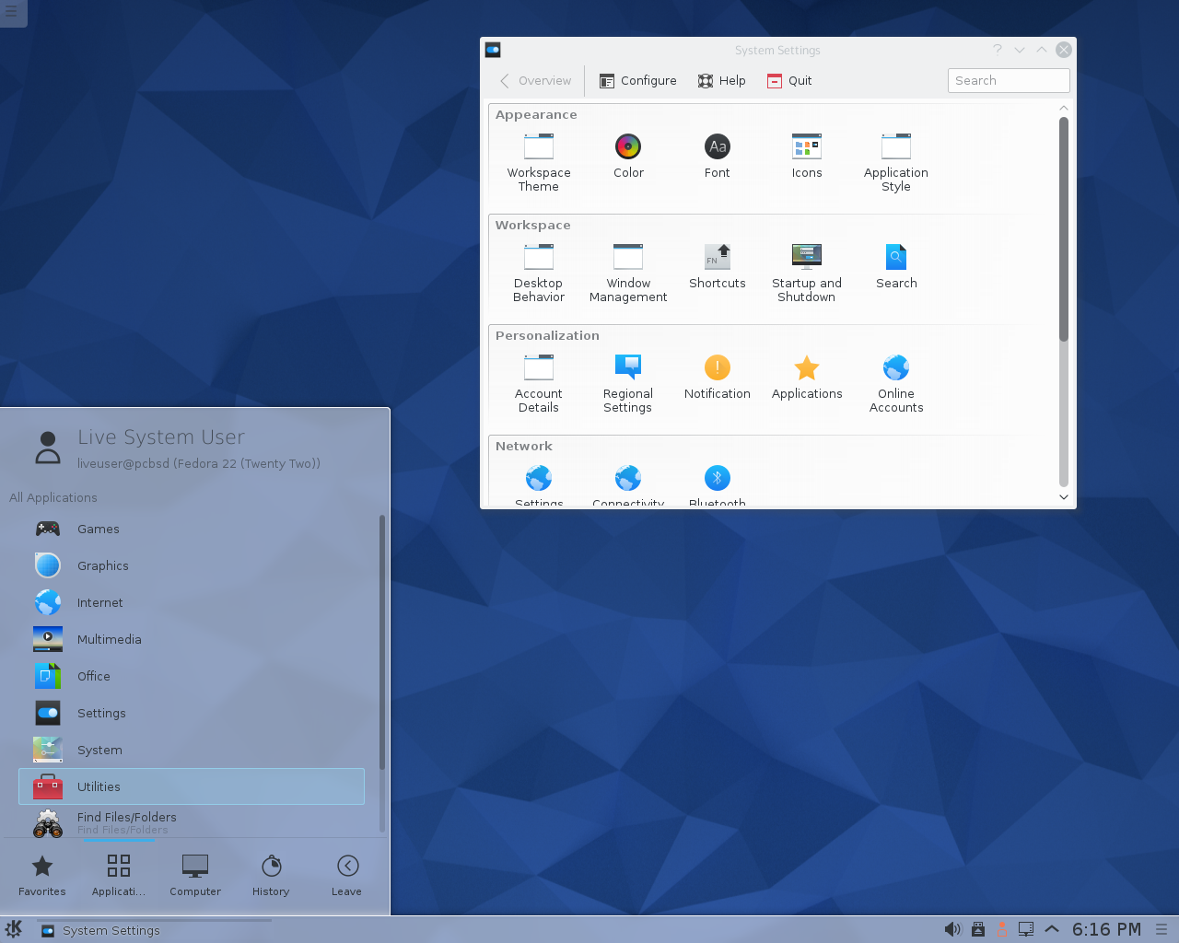Open the Utilities category in launcher
1179x943 pixels.
tap(192, 786)
